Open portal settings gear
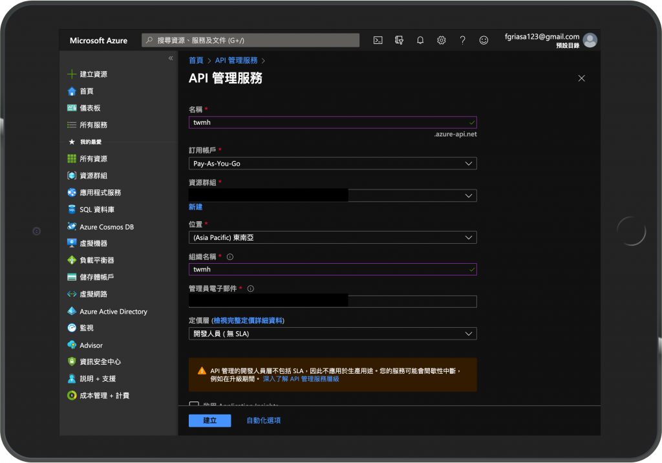Screen dimensions: 662x463 [x=441, y=40]
